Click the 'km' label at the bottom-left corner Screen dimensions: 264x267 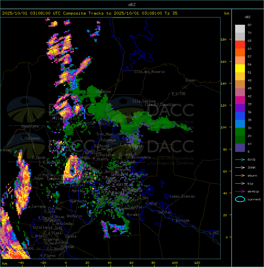[5, 264]
